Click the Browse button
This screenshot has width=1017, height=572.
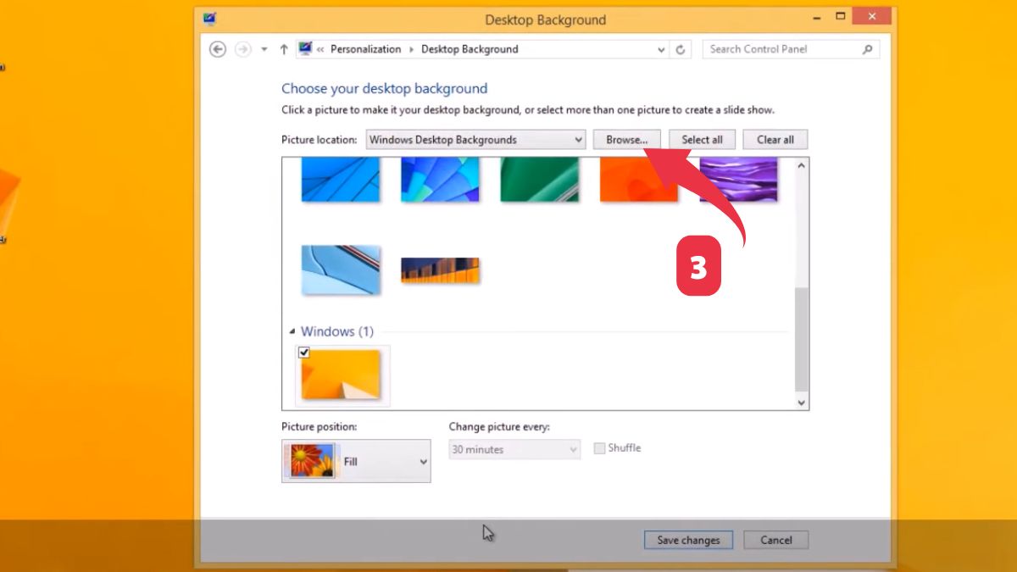(x=627, y=139)
